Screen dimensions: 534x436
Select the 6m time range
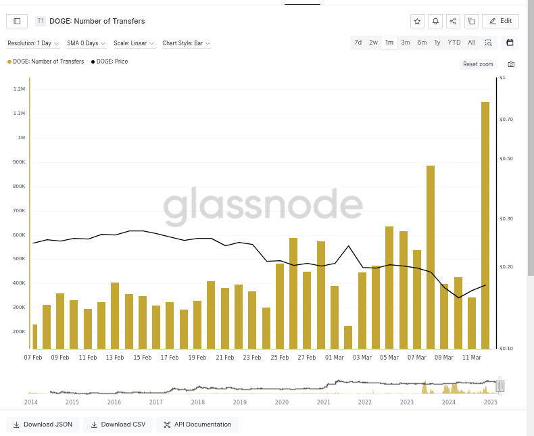[x=422, y=43]
